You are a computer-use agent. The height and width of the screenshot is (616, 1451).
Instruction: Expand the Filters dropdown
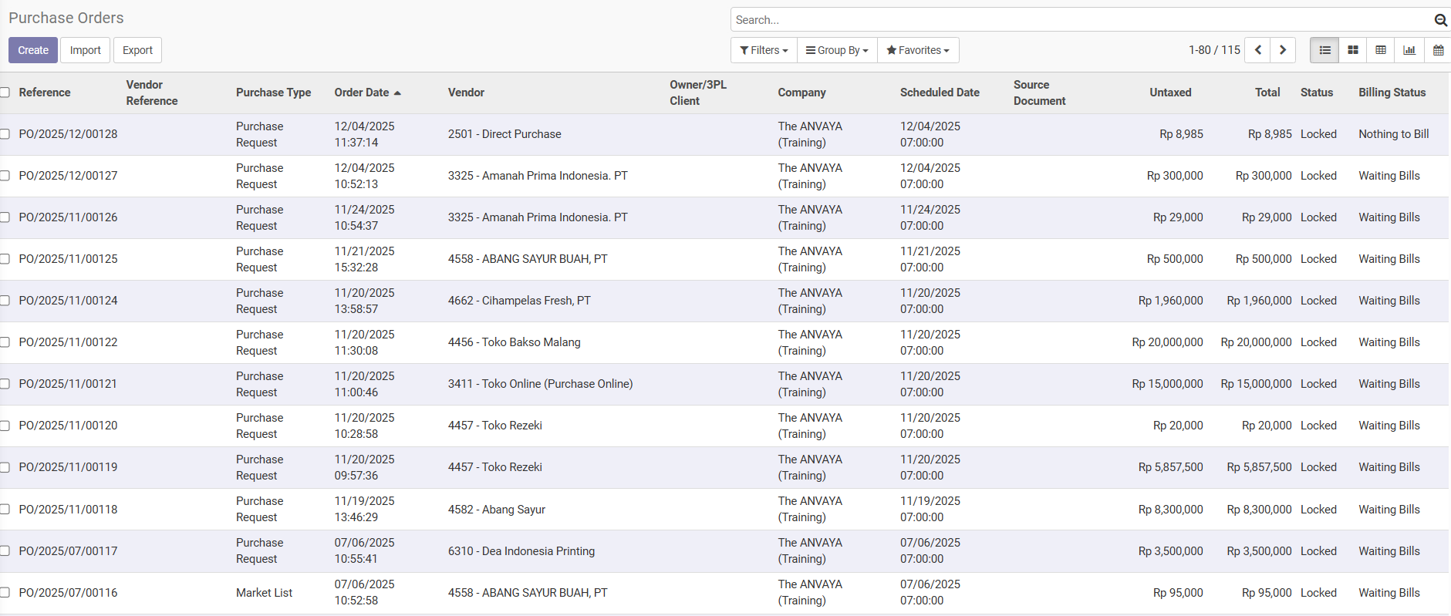(764, 50)
